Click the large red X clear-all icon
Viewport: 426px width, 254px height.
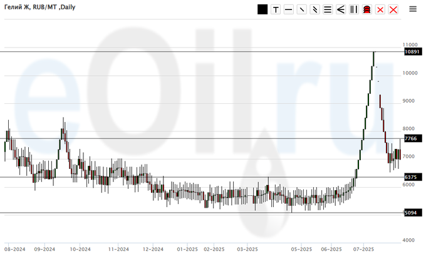[x=393, y=9]
